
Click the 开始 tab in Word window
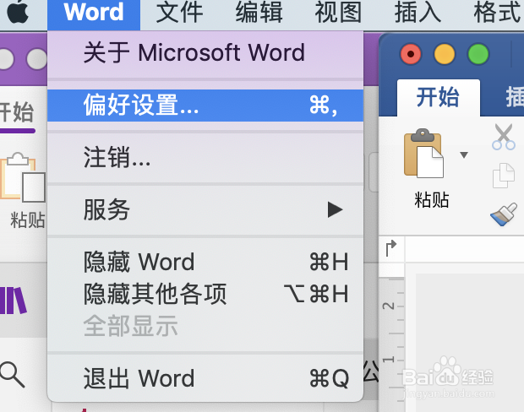point(438,97)
